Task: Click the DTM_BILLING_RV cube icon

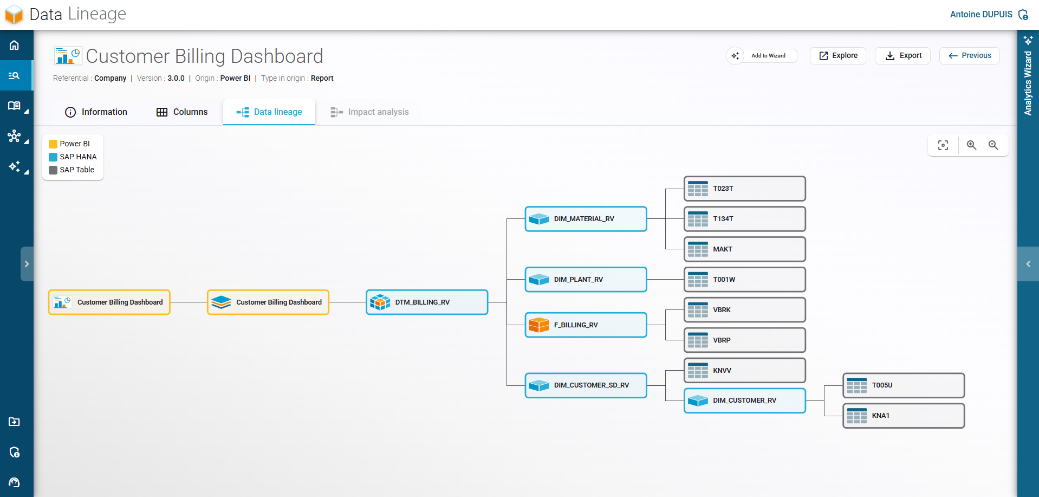Action: tap(380, 302)
